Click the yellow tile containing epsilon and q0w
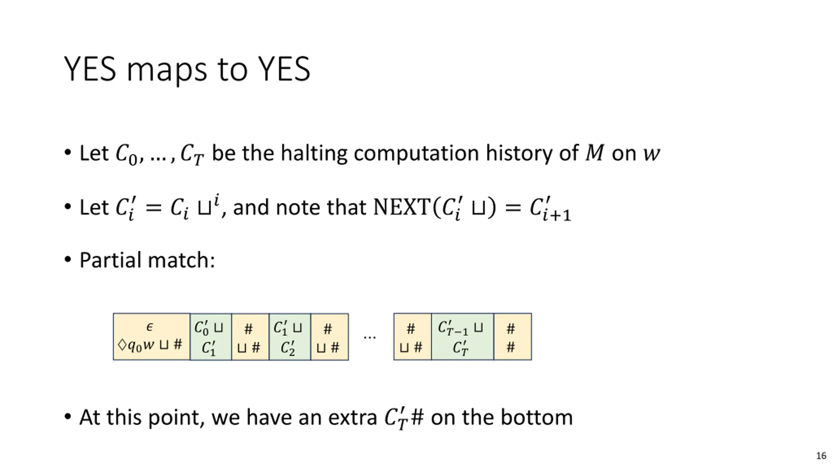 [x=151, y=337]
